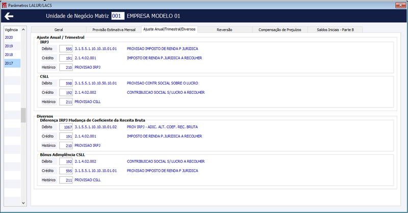Screen dimensions: 408x213
Task: Select vigência year 2020
Action: [x=12, y=37]
